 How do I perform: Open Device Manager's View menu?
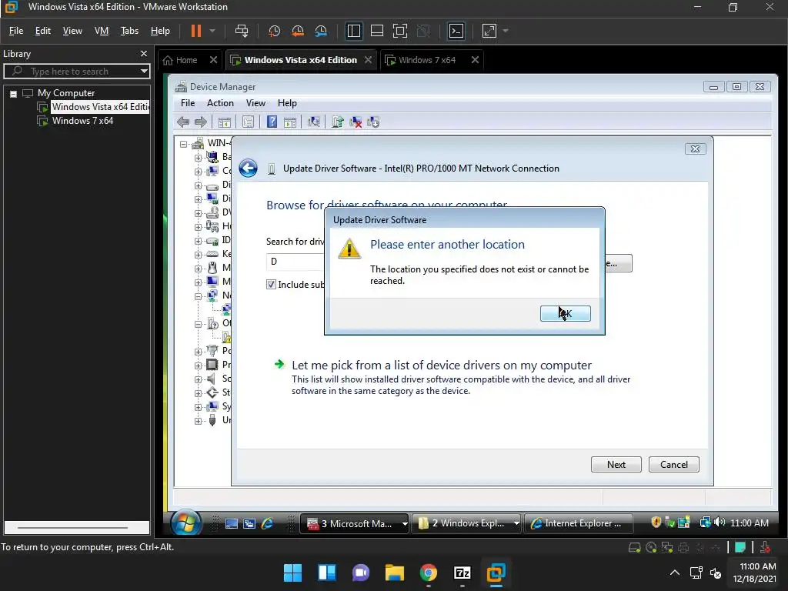point(255,103)
